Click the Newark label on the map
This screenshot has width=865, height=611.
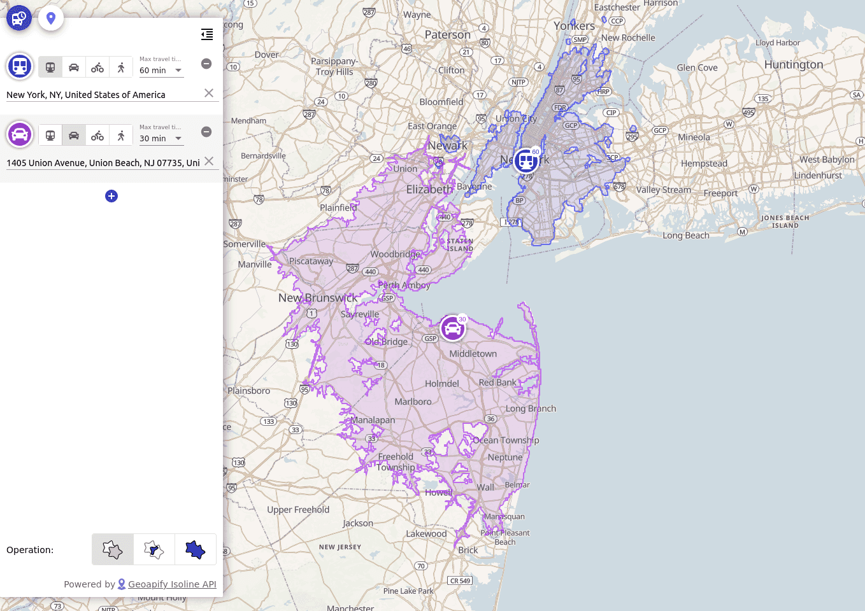pyautogui.click(x=447, y=145)
